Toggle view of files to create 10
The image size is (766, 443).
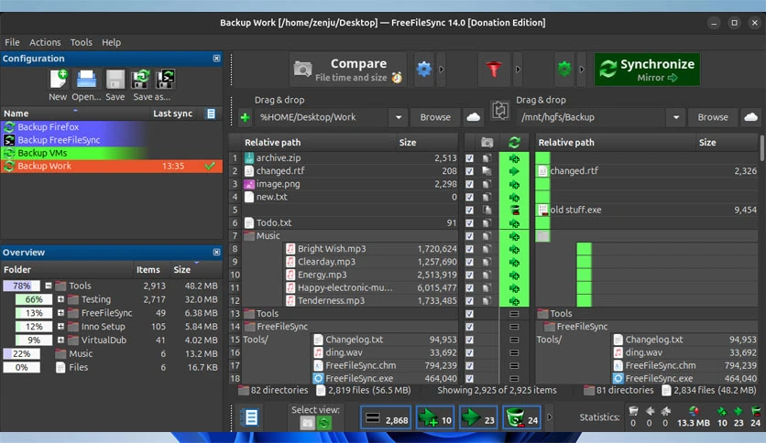tap(435, 418)
